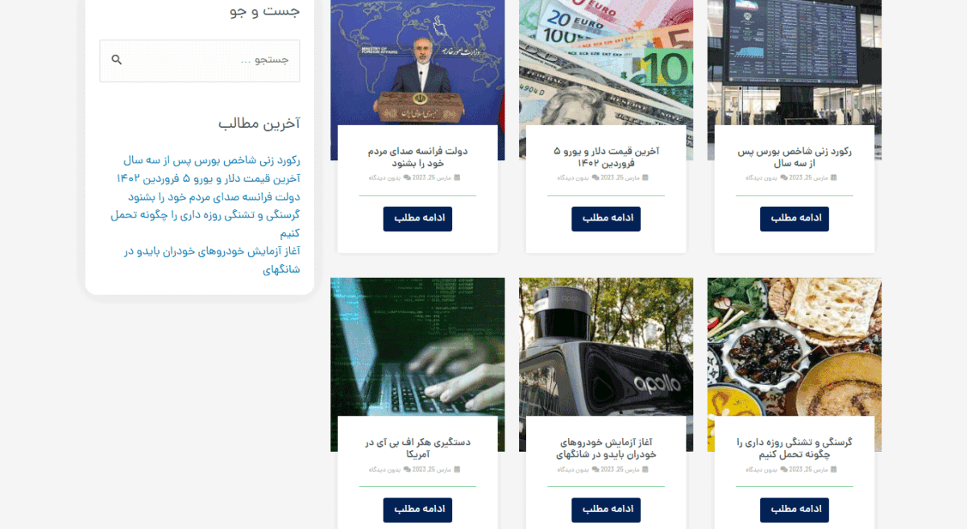Open ادامه مطلب for France government article
This screenshot has width=967, height=529.
(417, 218)
